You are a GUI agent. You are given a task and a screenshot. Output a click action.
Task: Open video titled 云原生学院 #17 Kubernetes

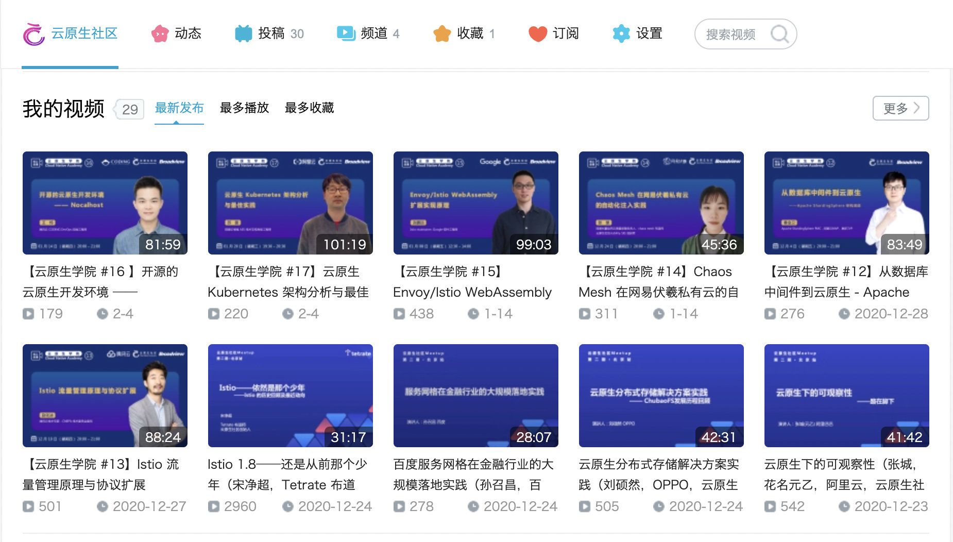pos(288,282)
